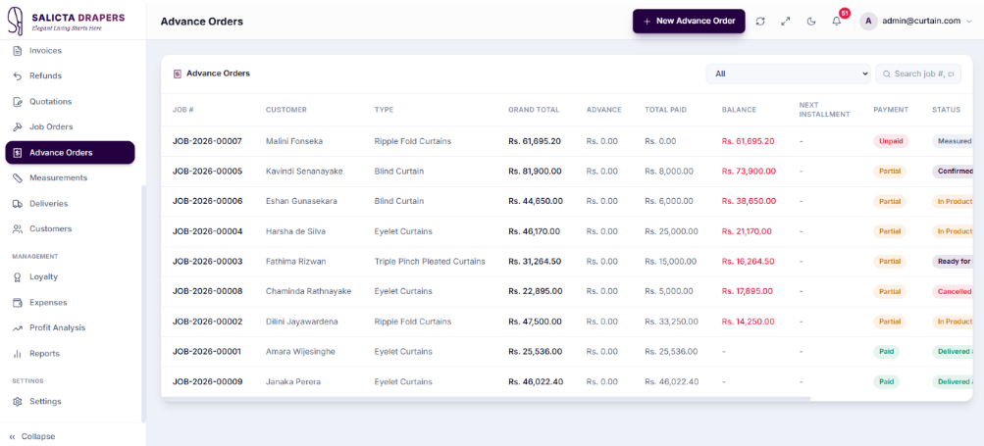The image size is (984, 446).
Task: Click the horizontal scrollbar under the table
Action: pyautogui.click(x=486, y=398)
